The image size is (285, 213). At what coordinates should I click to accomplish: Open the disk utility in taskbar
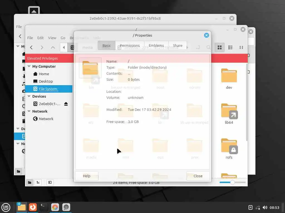[66, 207]
